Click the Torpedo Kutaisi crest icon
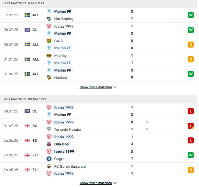 [49, 129]
